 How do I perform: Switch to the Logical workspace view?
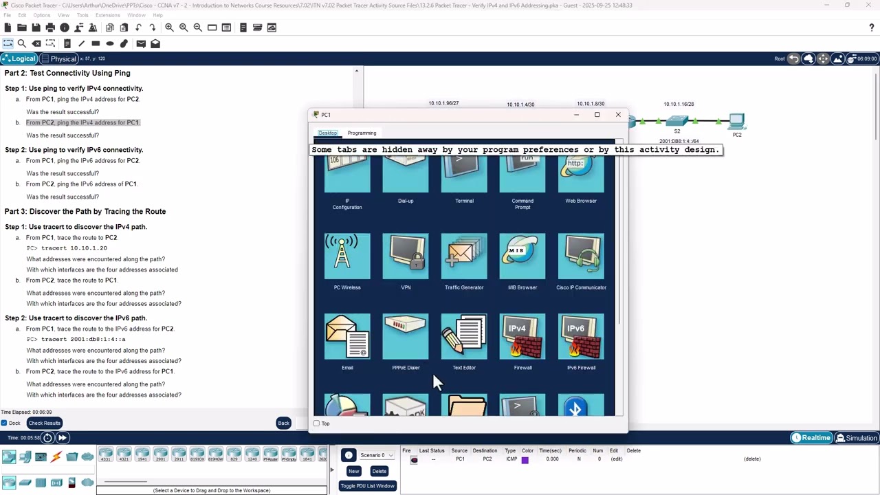[19, 58]
